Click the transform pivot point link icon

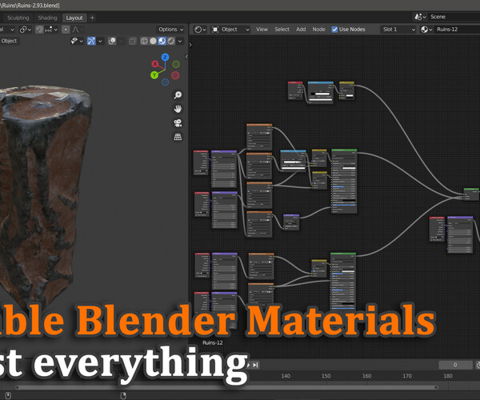tap(23, 30)
